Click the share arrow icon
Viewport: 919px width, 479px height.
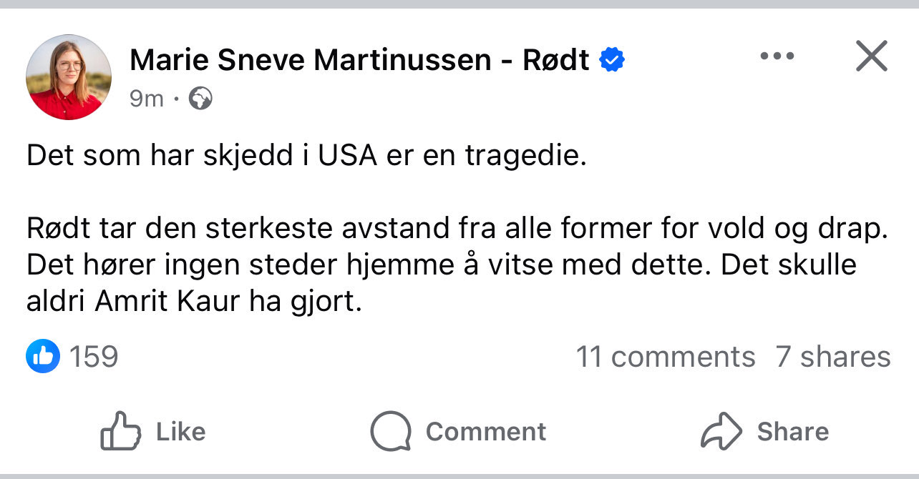[x=722, y=432]
